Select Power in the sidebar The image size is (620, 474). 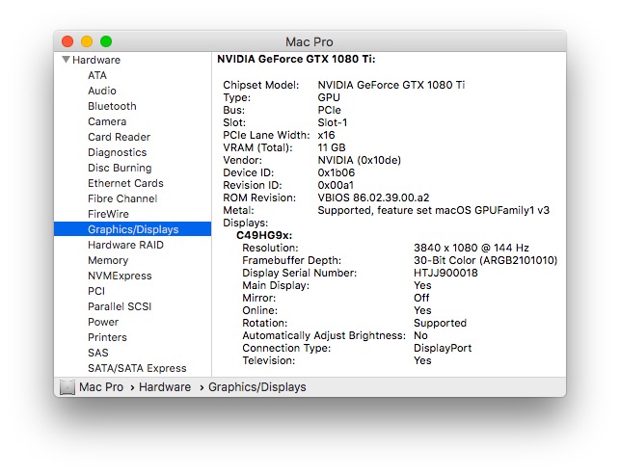[103, 322]
